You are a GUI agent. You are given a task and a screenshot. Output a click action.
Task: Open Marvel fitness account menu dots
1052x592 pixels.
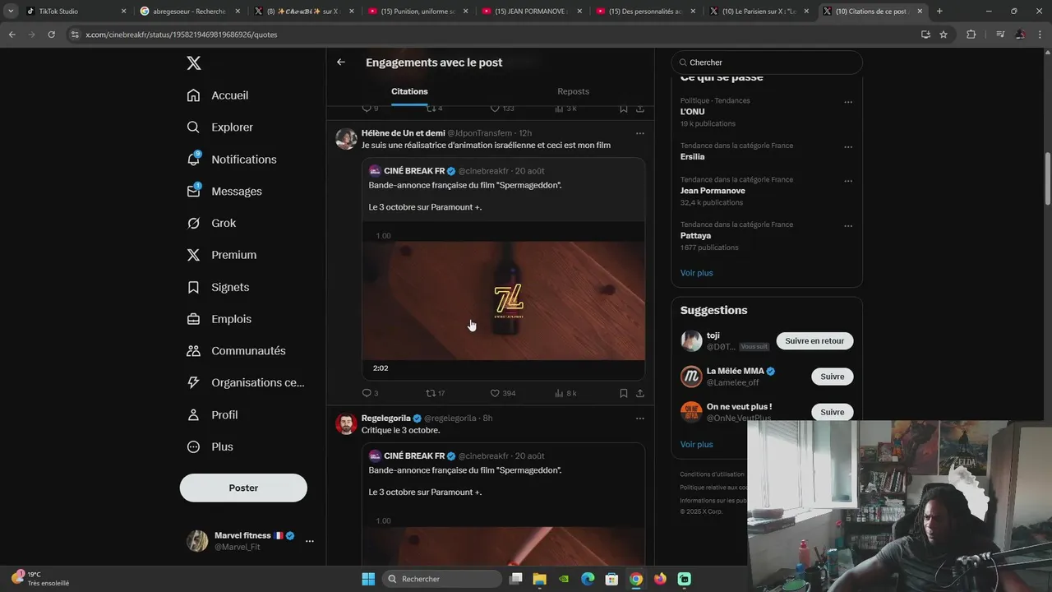coord(310,541)
